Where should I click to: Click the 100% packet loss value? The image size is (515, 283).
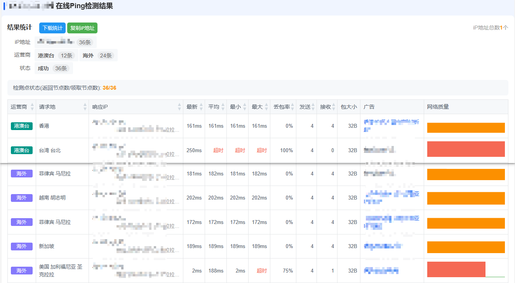pyautogui.click(x=287, y=151)
